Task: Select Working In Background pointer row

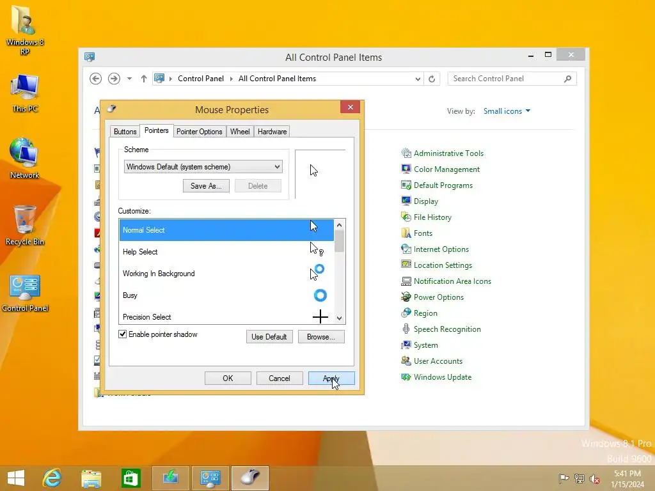Action: (x=226, y=274)
